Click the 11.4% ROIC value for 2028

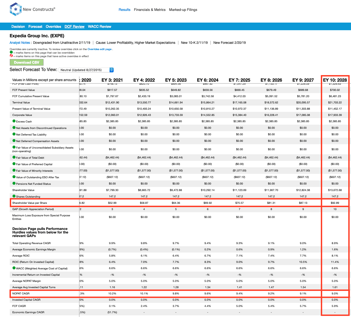[x=335, y=262]
